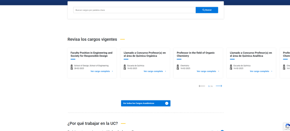
Task: Click the reCAPTCHA badge at the screen edge
Action: click(287, 127)
